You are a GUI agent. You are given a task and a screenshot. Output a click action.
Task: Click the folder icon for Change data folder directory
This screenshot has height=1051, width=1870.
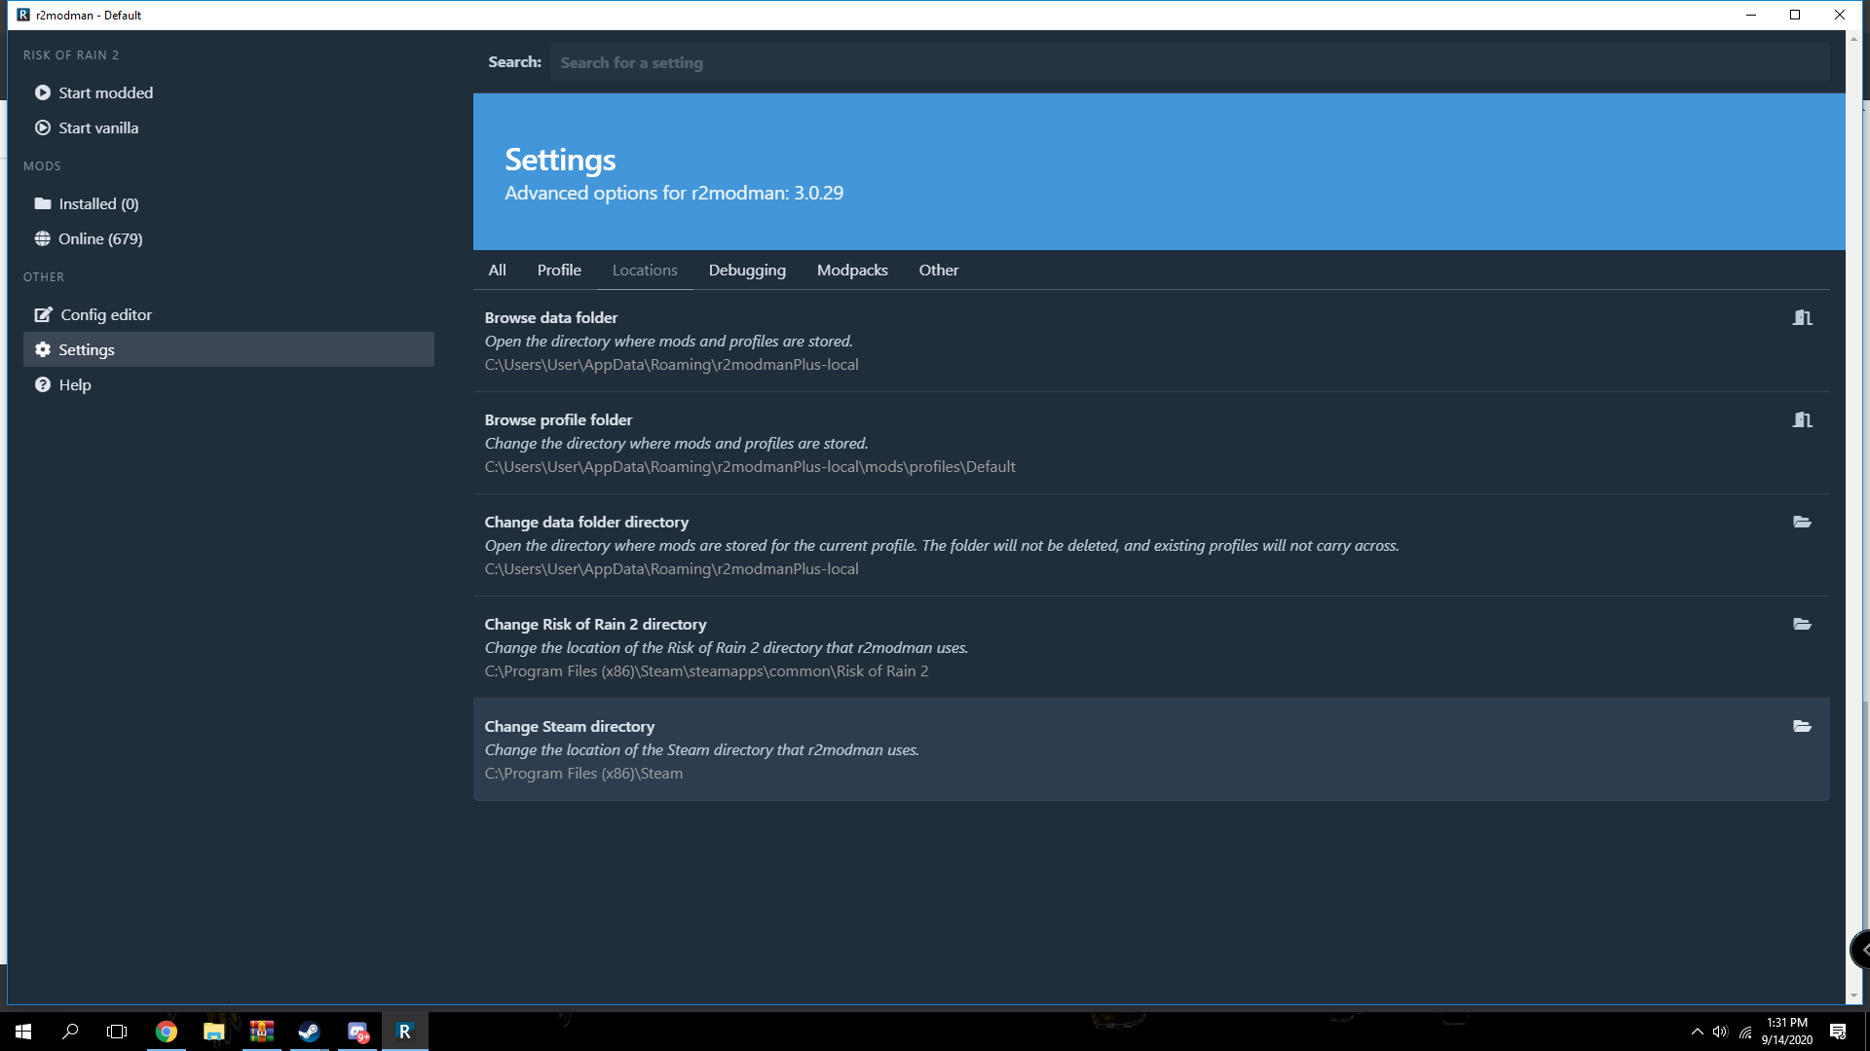pos(1804,523)
